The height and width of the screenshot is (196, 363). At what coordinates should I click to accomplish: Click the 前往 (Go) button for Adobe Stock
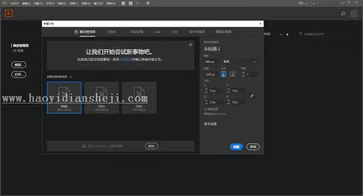pyautogui.click(x=151, y=146)
